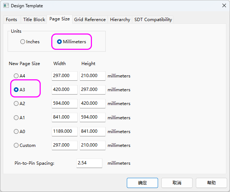Close the Design Template dialog
This screenshot has height=192, width=230.
tap(224, 5)
